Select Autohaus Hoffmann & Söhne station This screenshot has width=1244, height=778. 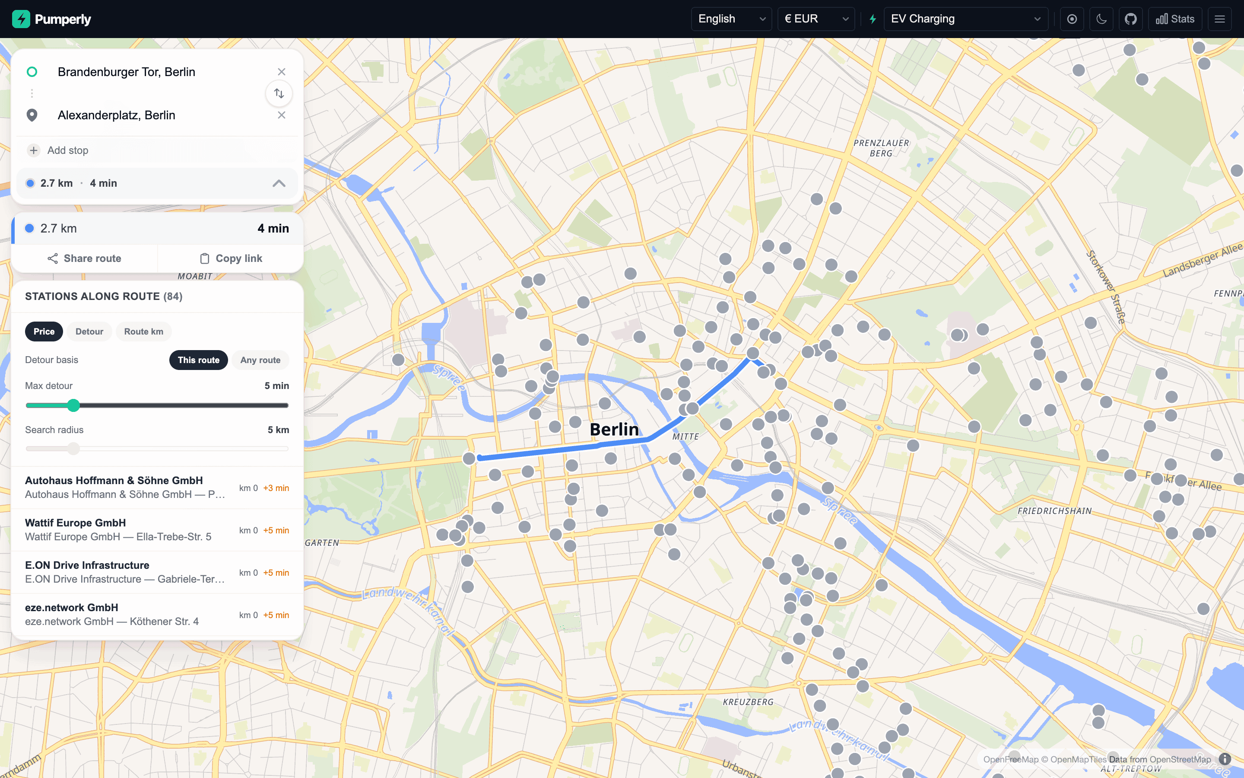coord(157,487)
